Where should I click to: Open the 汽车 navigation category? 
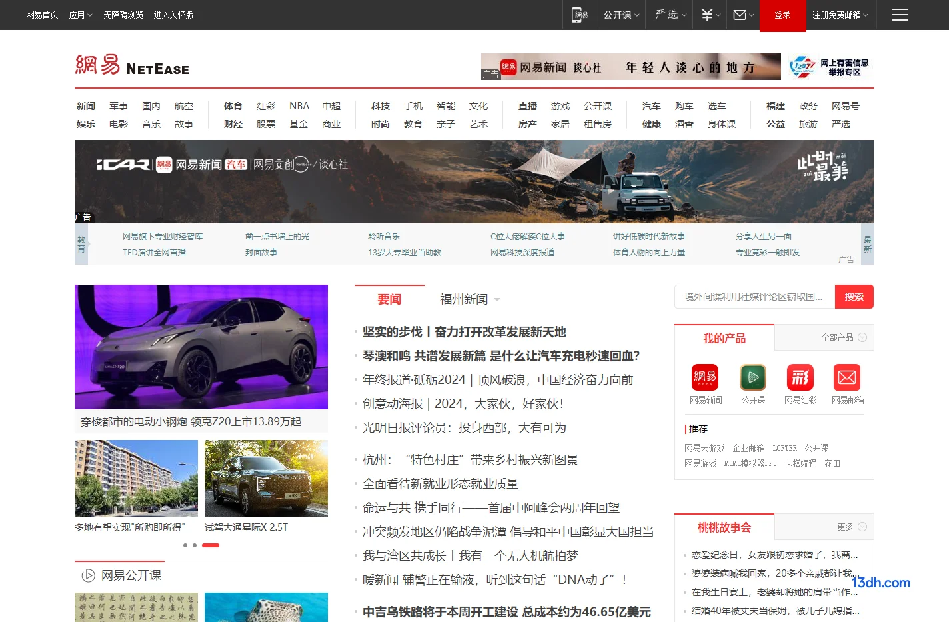(x=651, y=106)
